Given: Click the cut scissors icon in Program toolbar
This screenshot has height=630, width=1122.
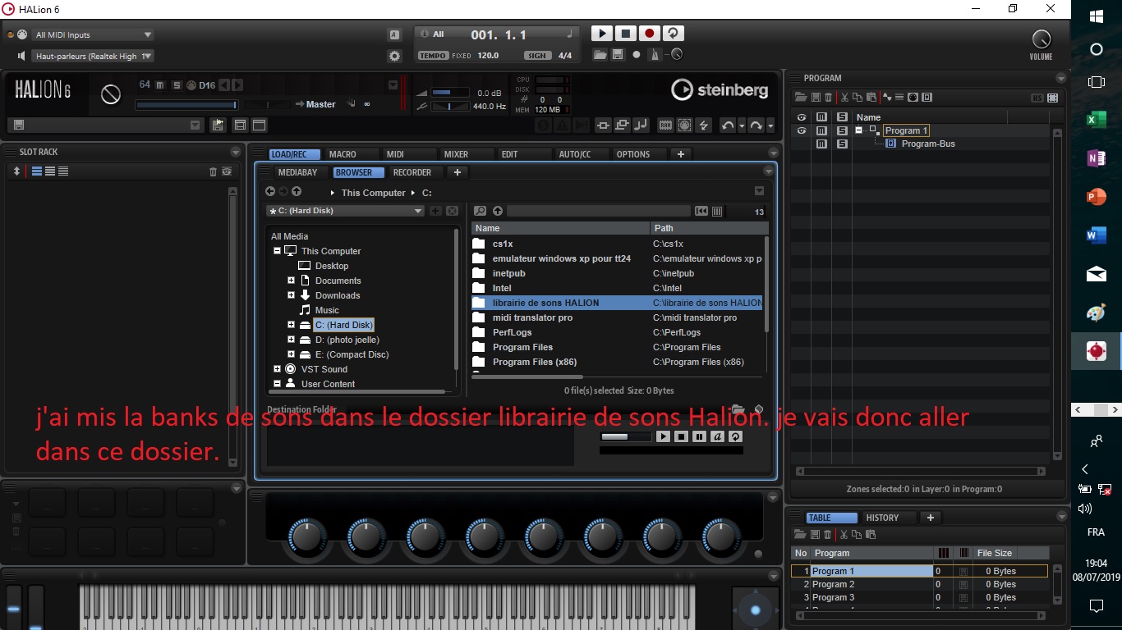Looking at the screenshot, I should [x=844, y=98].
